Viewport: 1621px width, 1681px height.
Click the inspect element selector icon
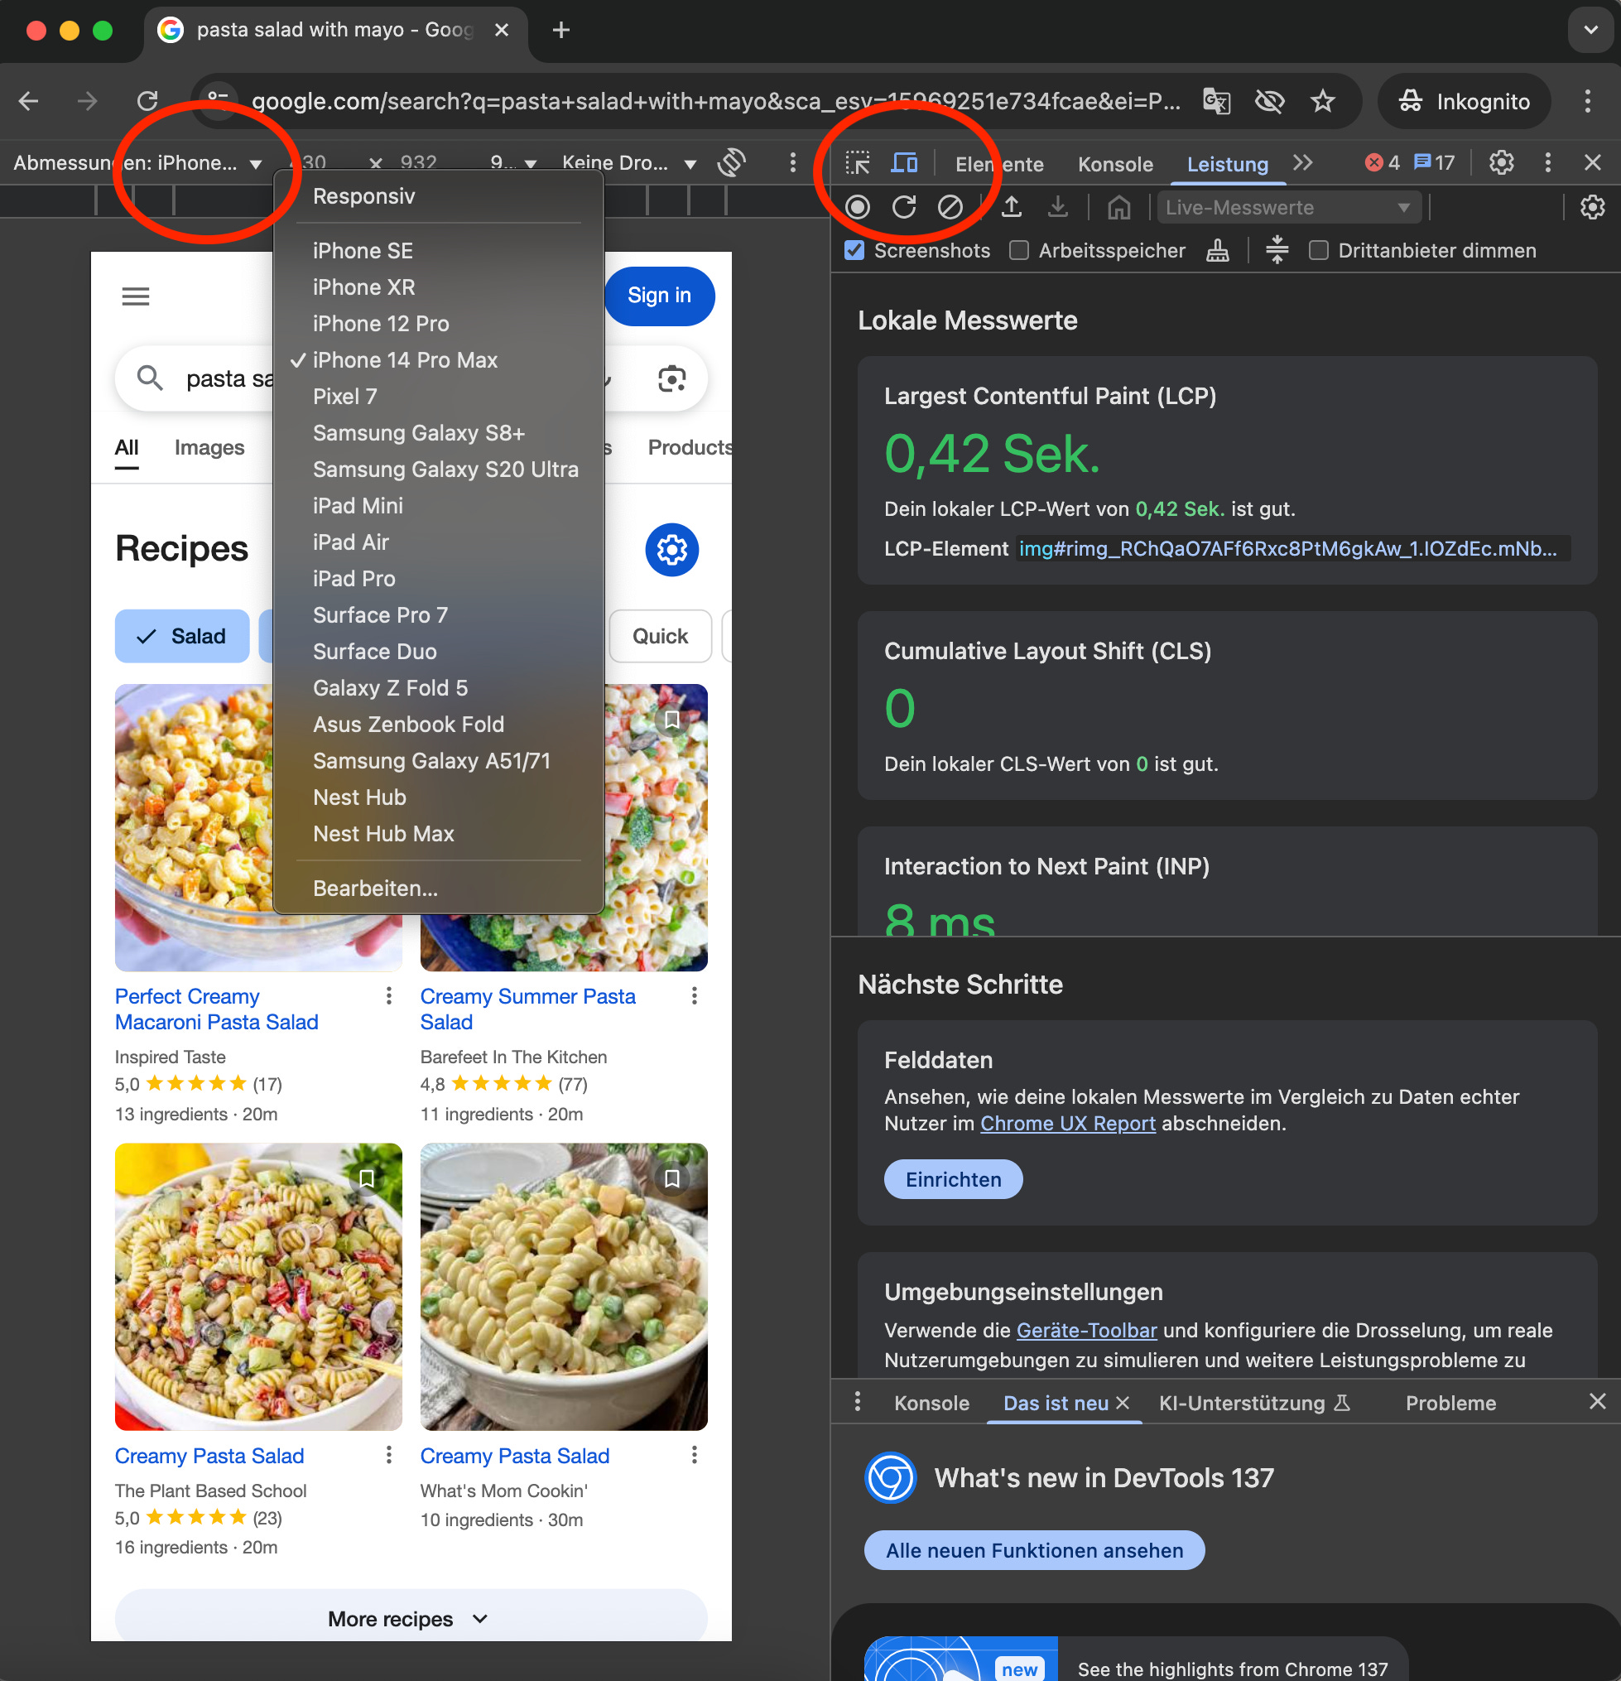tap(857, 163)
